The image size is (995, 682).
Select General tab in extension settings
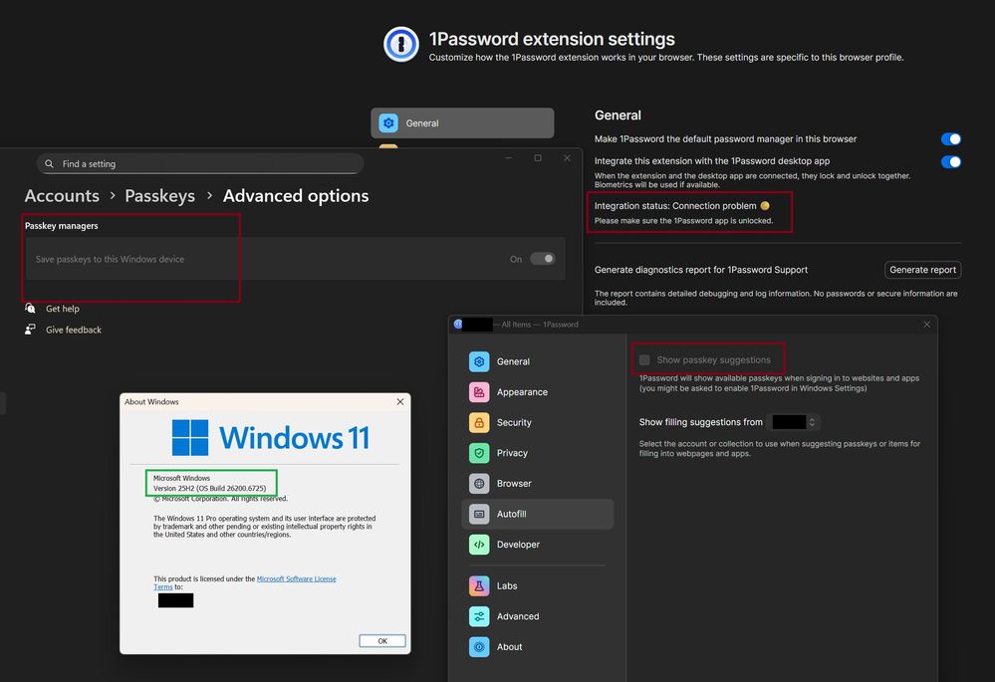[462, 123]
